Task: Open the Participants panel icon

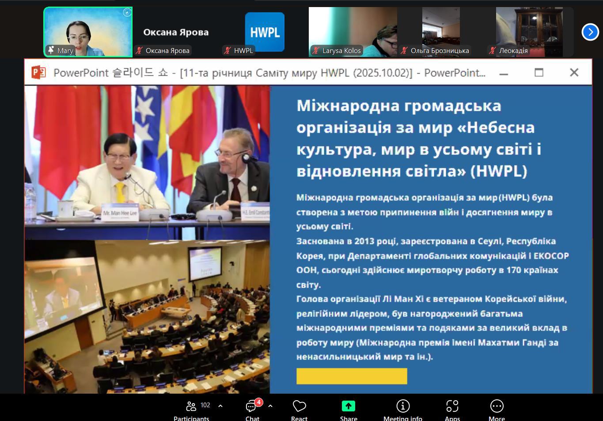Action: pos(191,406)
